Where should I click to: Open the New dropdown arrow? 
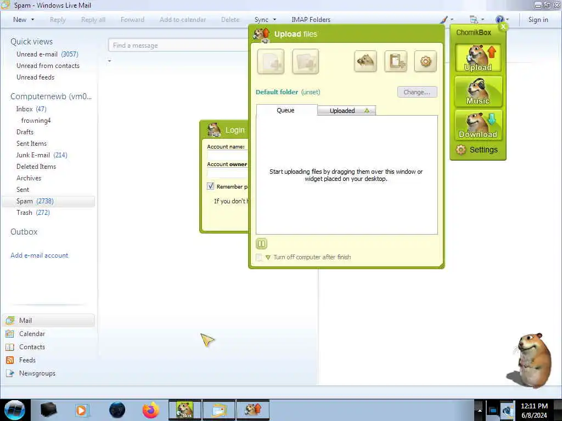(33, 20)
